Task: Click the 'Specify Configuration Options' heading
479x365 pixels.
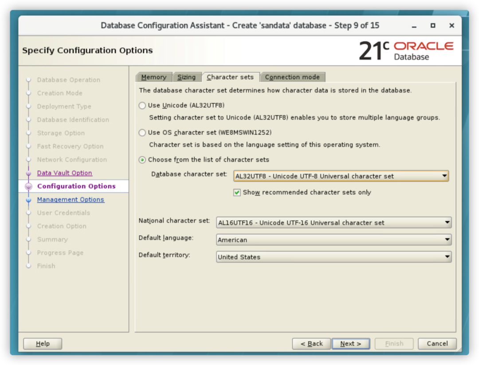Action: (87, 50)
